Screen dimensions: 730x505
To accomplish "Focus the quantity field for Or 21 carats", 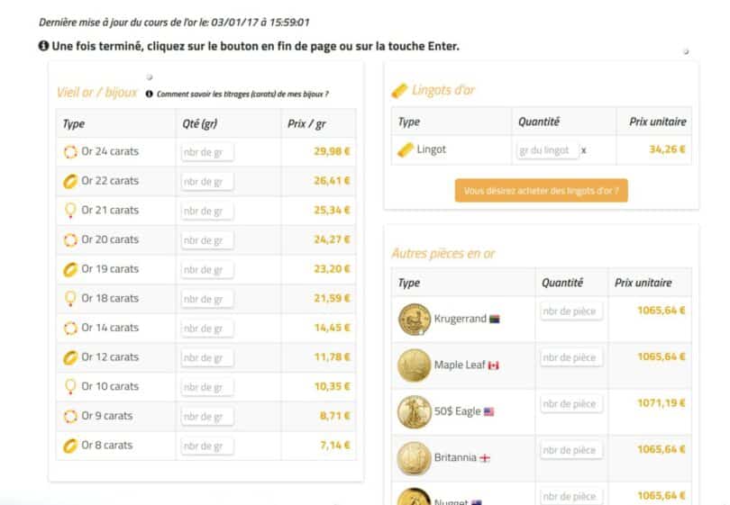I will point(207,211).
